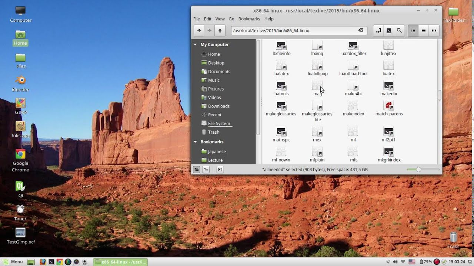The image size is (474, 266).
Task: Collapse the My Computer section
Action: (195, 44)
